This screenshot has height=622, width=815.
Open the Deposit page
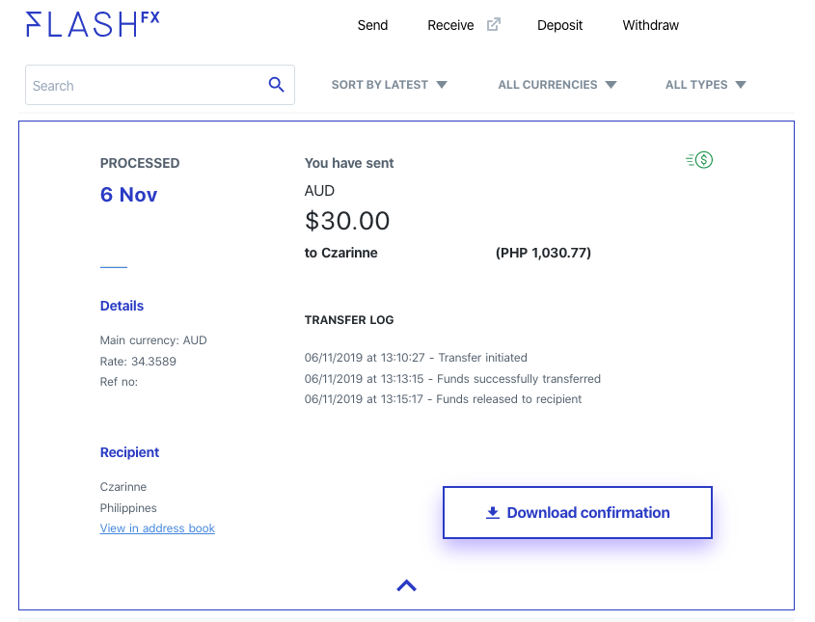click(x=560, y=25)
